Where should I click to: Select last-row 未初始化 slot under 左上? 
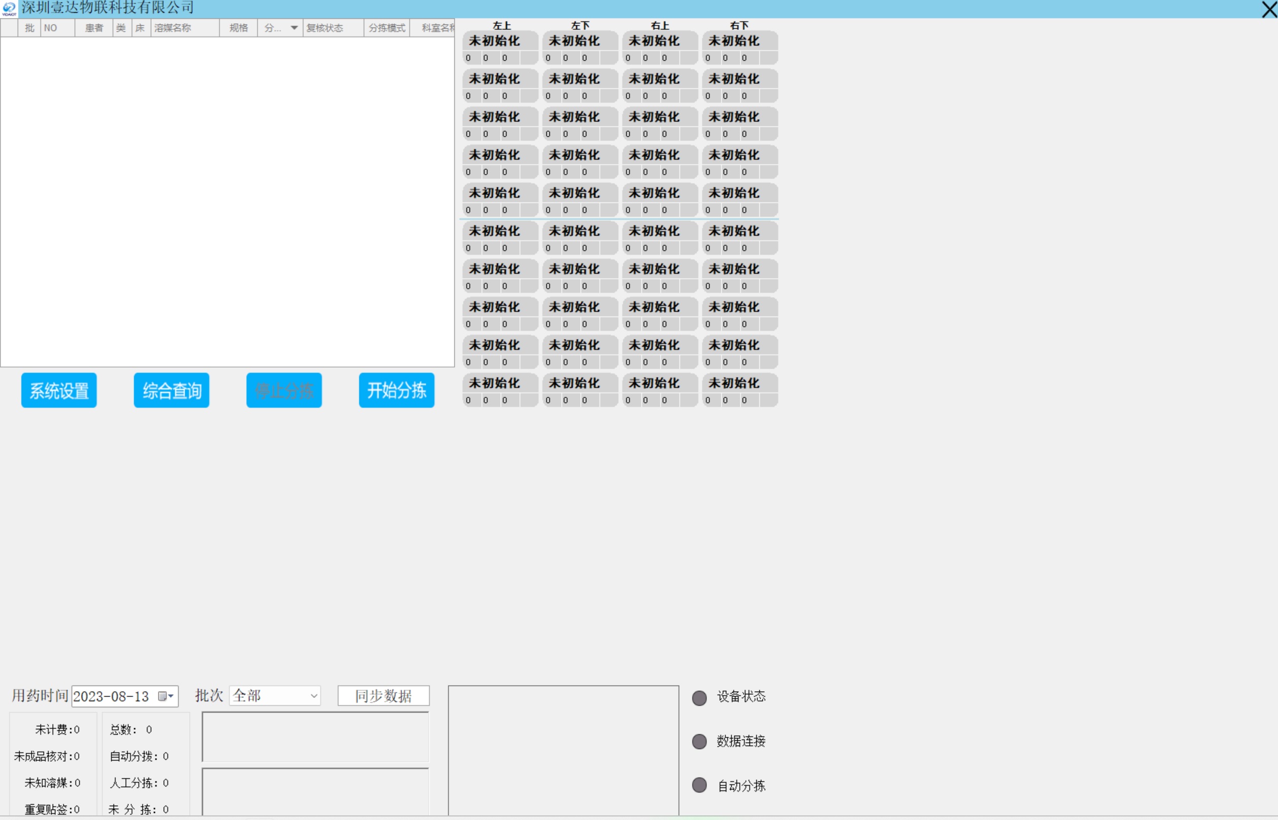(x=500, y=390)
